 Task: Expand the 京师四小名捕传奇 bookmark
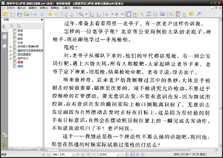click(11, 46)
